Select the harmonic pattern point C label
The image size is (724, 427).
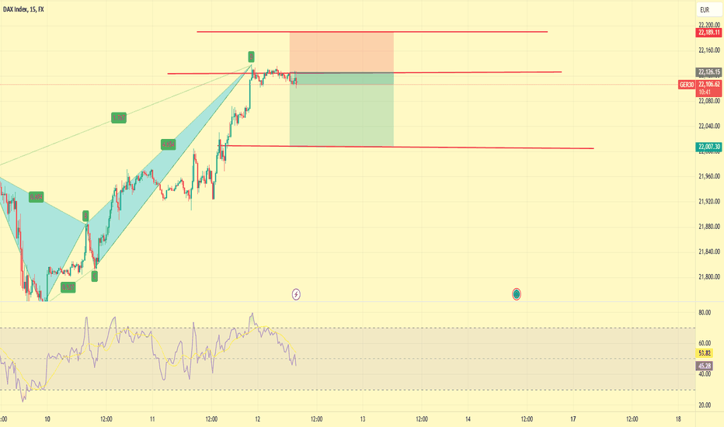(x=94, y=276)
